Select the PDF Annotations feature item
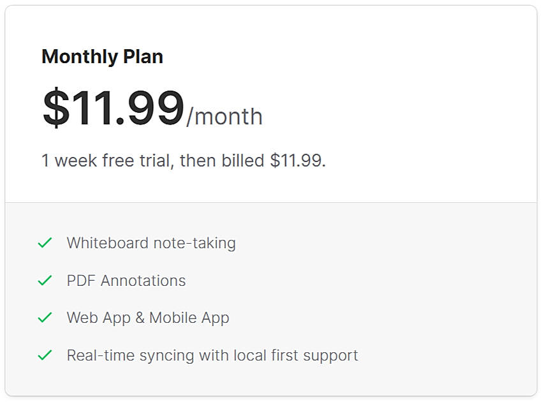Screen dimensions: 544x402 tap(126, 281)
